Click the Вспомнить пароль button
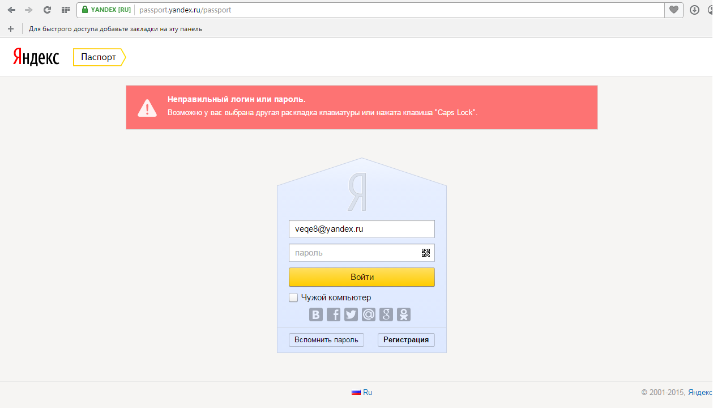726x408 pixels. 326,340
